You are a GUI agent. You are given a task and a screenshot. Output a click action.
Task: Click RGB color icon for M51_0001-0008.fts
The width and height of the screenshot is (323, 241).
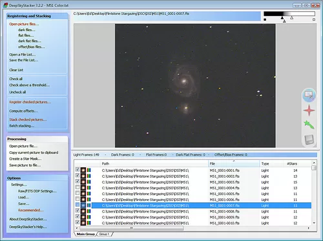coord(89,211)
